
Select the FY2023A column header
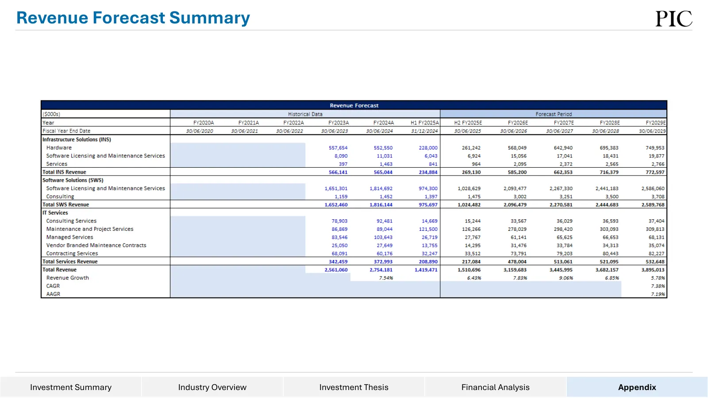pyautogui.click(x=339, y=123)
